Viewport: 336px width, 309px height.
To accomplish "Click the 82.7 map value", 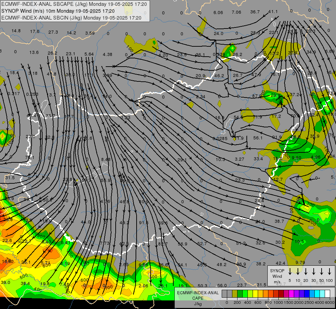I will [163, 244].
